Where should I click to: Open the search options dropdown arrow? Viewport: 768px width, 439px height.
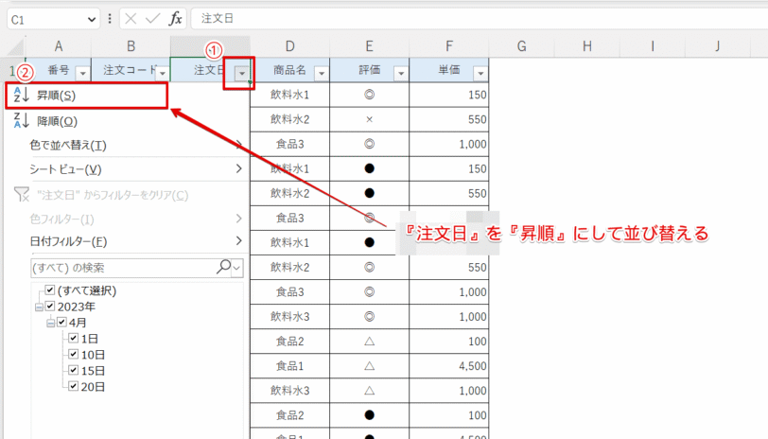(x=237, y=268)
